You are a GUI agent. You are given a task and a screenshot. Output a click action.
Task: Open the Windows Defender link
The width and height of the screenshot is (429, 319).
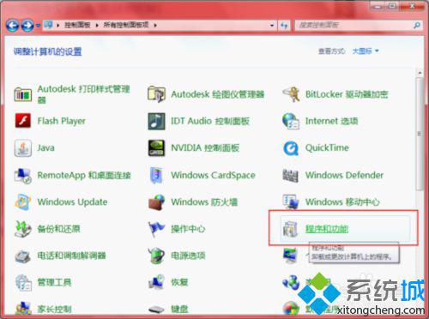point(344,175)
